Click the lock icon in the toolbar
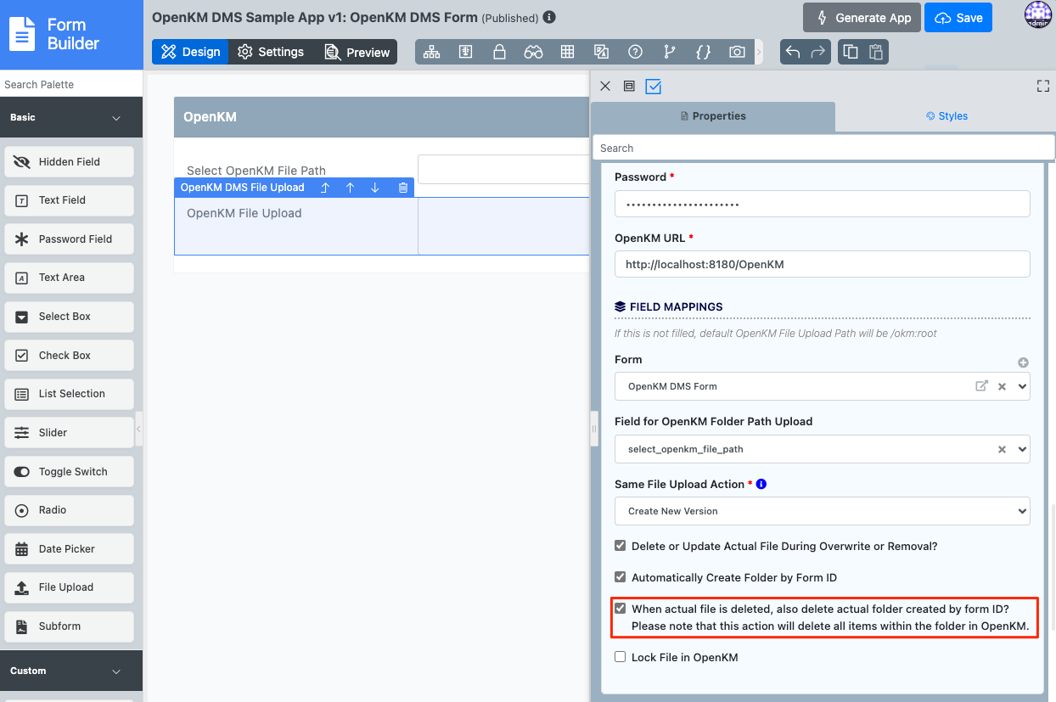This screenshot has height=702, width=1056. tap(499, 52)
